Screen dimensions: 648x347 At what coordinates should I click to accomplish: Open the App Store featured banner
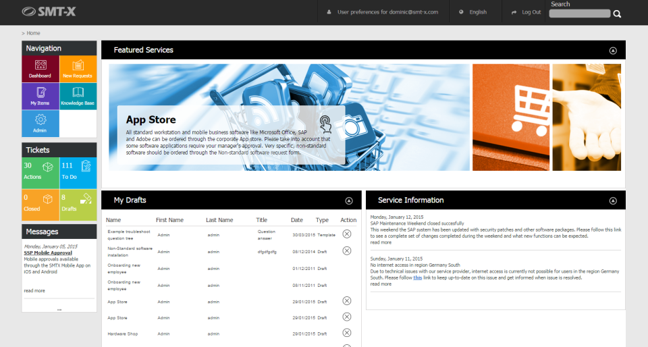tap(290, 117)
